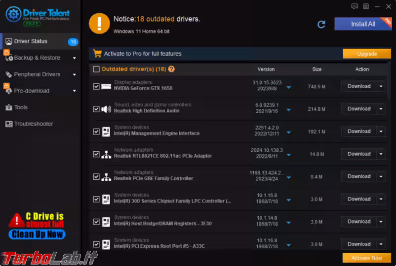Image resolution: width=396 pixels, height=266 pixels.
Task: Click the LPC Controller device icon
Action: [106, 199]
